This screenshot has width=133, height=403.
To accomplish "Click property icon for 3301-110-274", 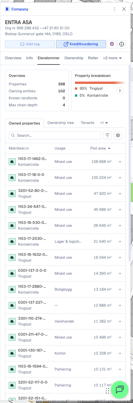I will pyautogui.click(x=12, y=321).
